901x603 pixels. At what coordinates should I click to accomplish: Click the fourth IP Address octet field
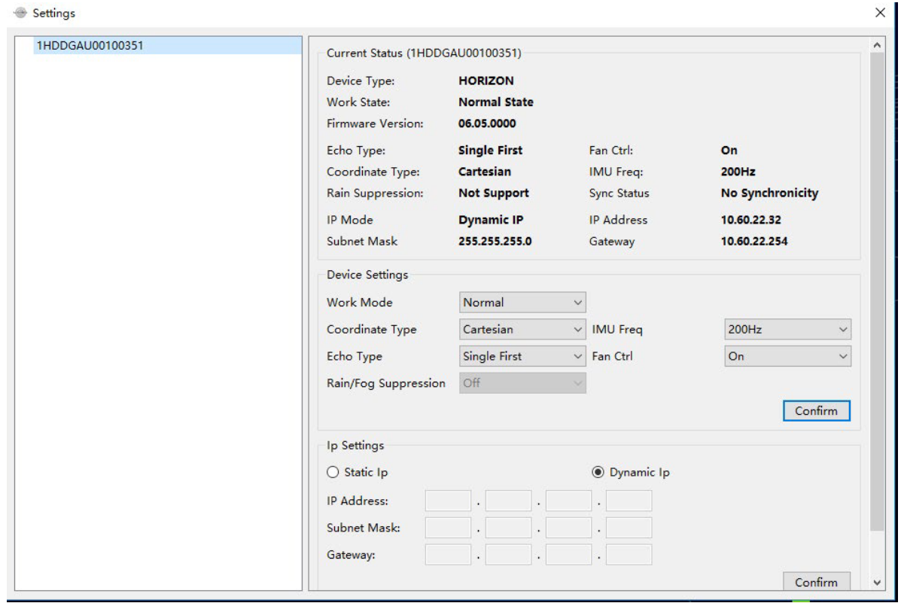[x=629, y=501]
